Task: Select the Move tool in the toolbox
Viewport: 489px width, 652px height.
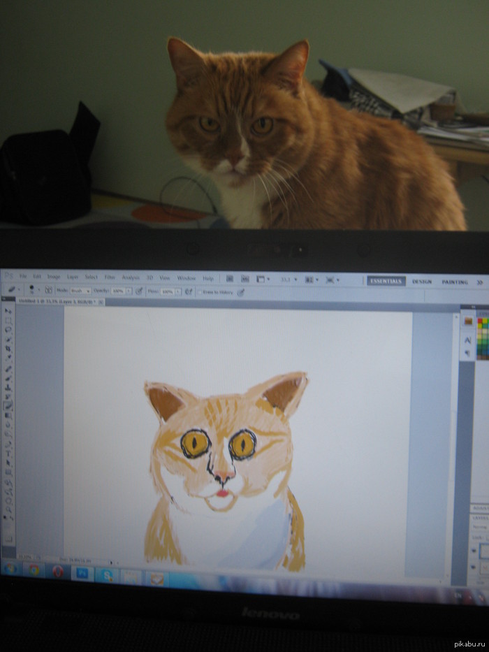Action: pyautogui.click(x=8, y=312)
